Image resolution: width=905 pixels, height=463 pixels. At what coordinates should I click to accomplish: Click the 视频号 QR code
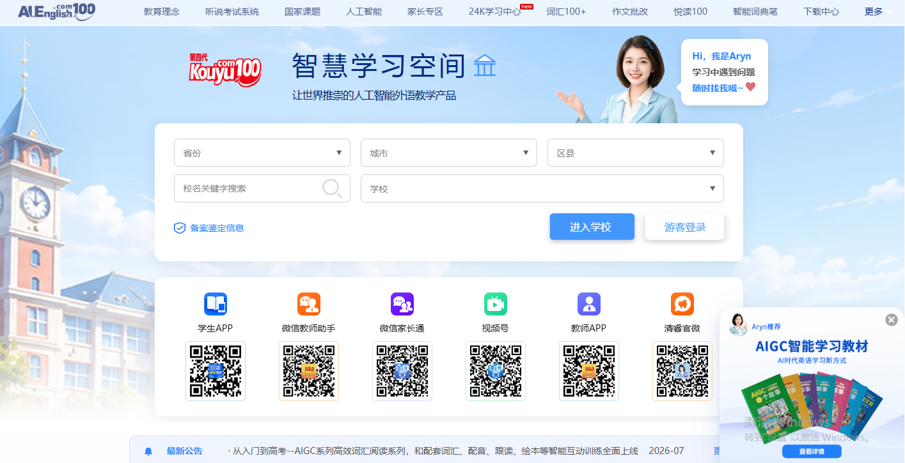click(496, 371)
